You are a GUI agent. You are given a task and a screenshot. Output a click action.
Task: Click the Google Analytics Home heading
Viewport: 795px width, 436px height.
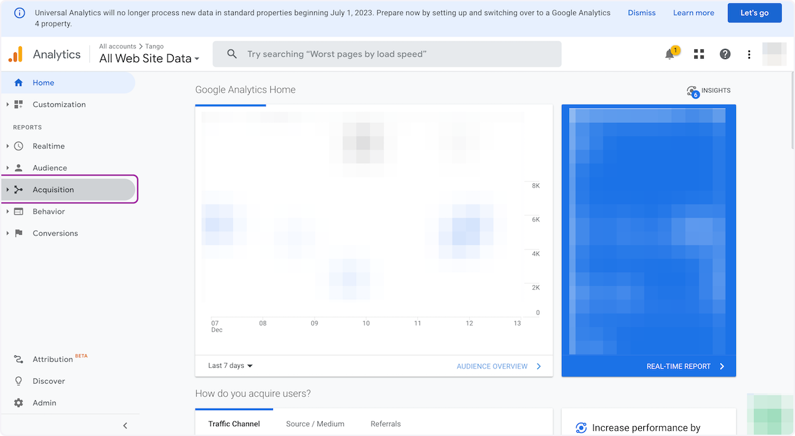[245, 89]
